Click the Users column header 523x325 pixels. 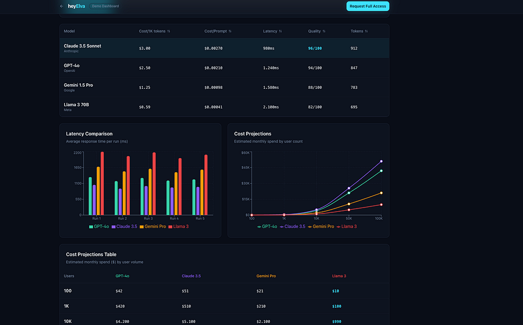(x=69, y=276)
